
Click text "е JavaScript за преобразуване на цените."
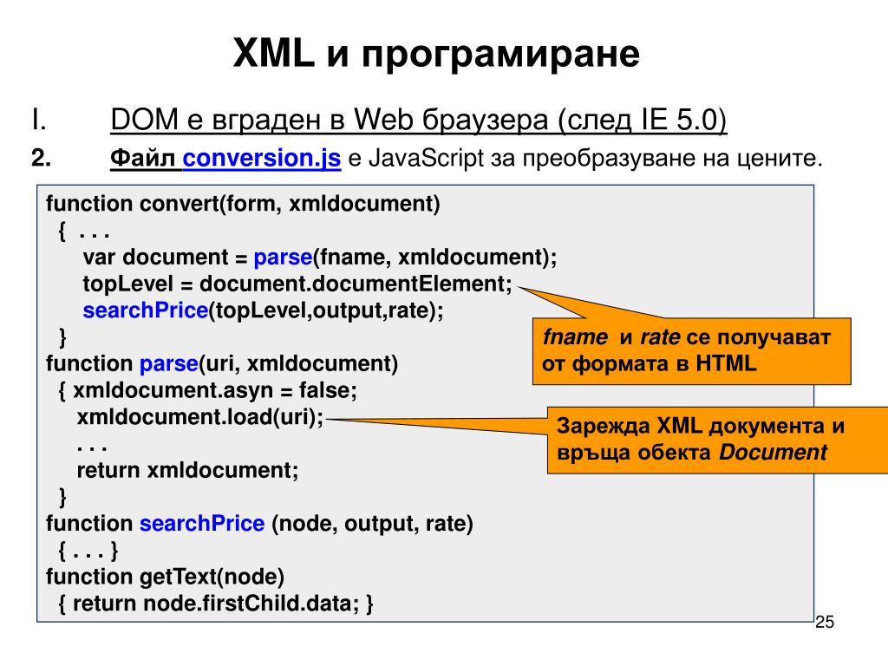[584, 158]
